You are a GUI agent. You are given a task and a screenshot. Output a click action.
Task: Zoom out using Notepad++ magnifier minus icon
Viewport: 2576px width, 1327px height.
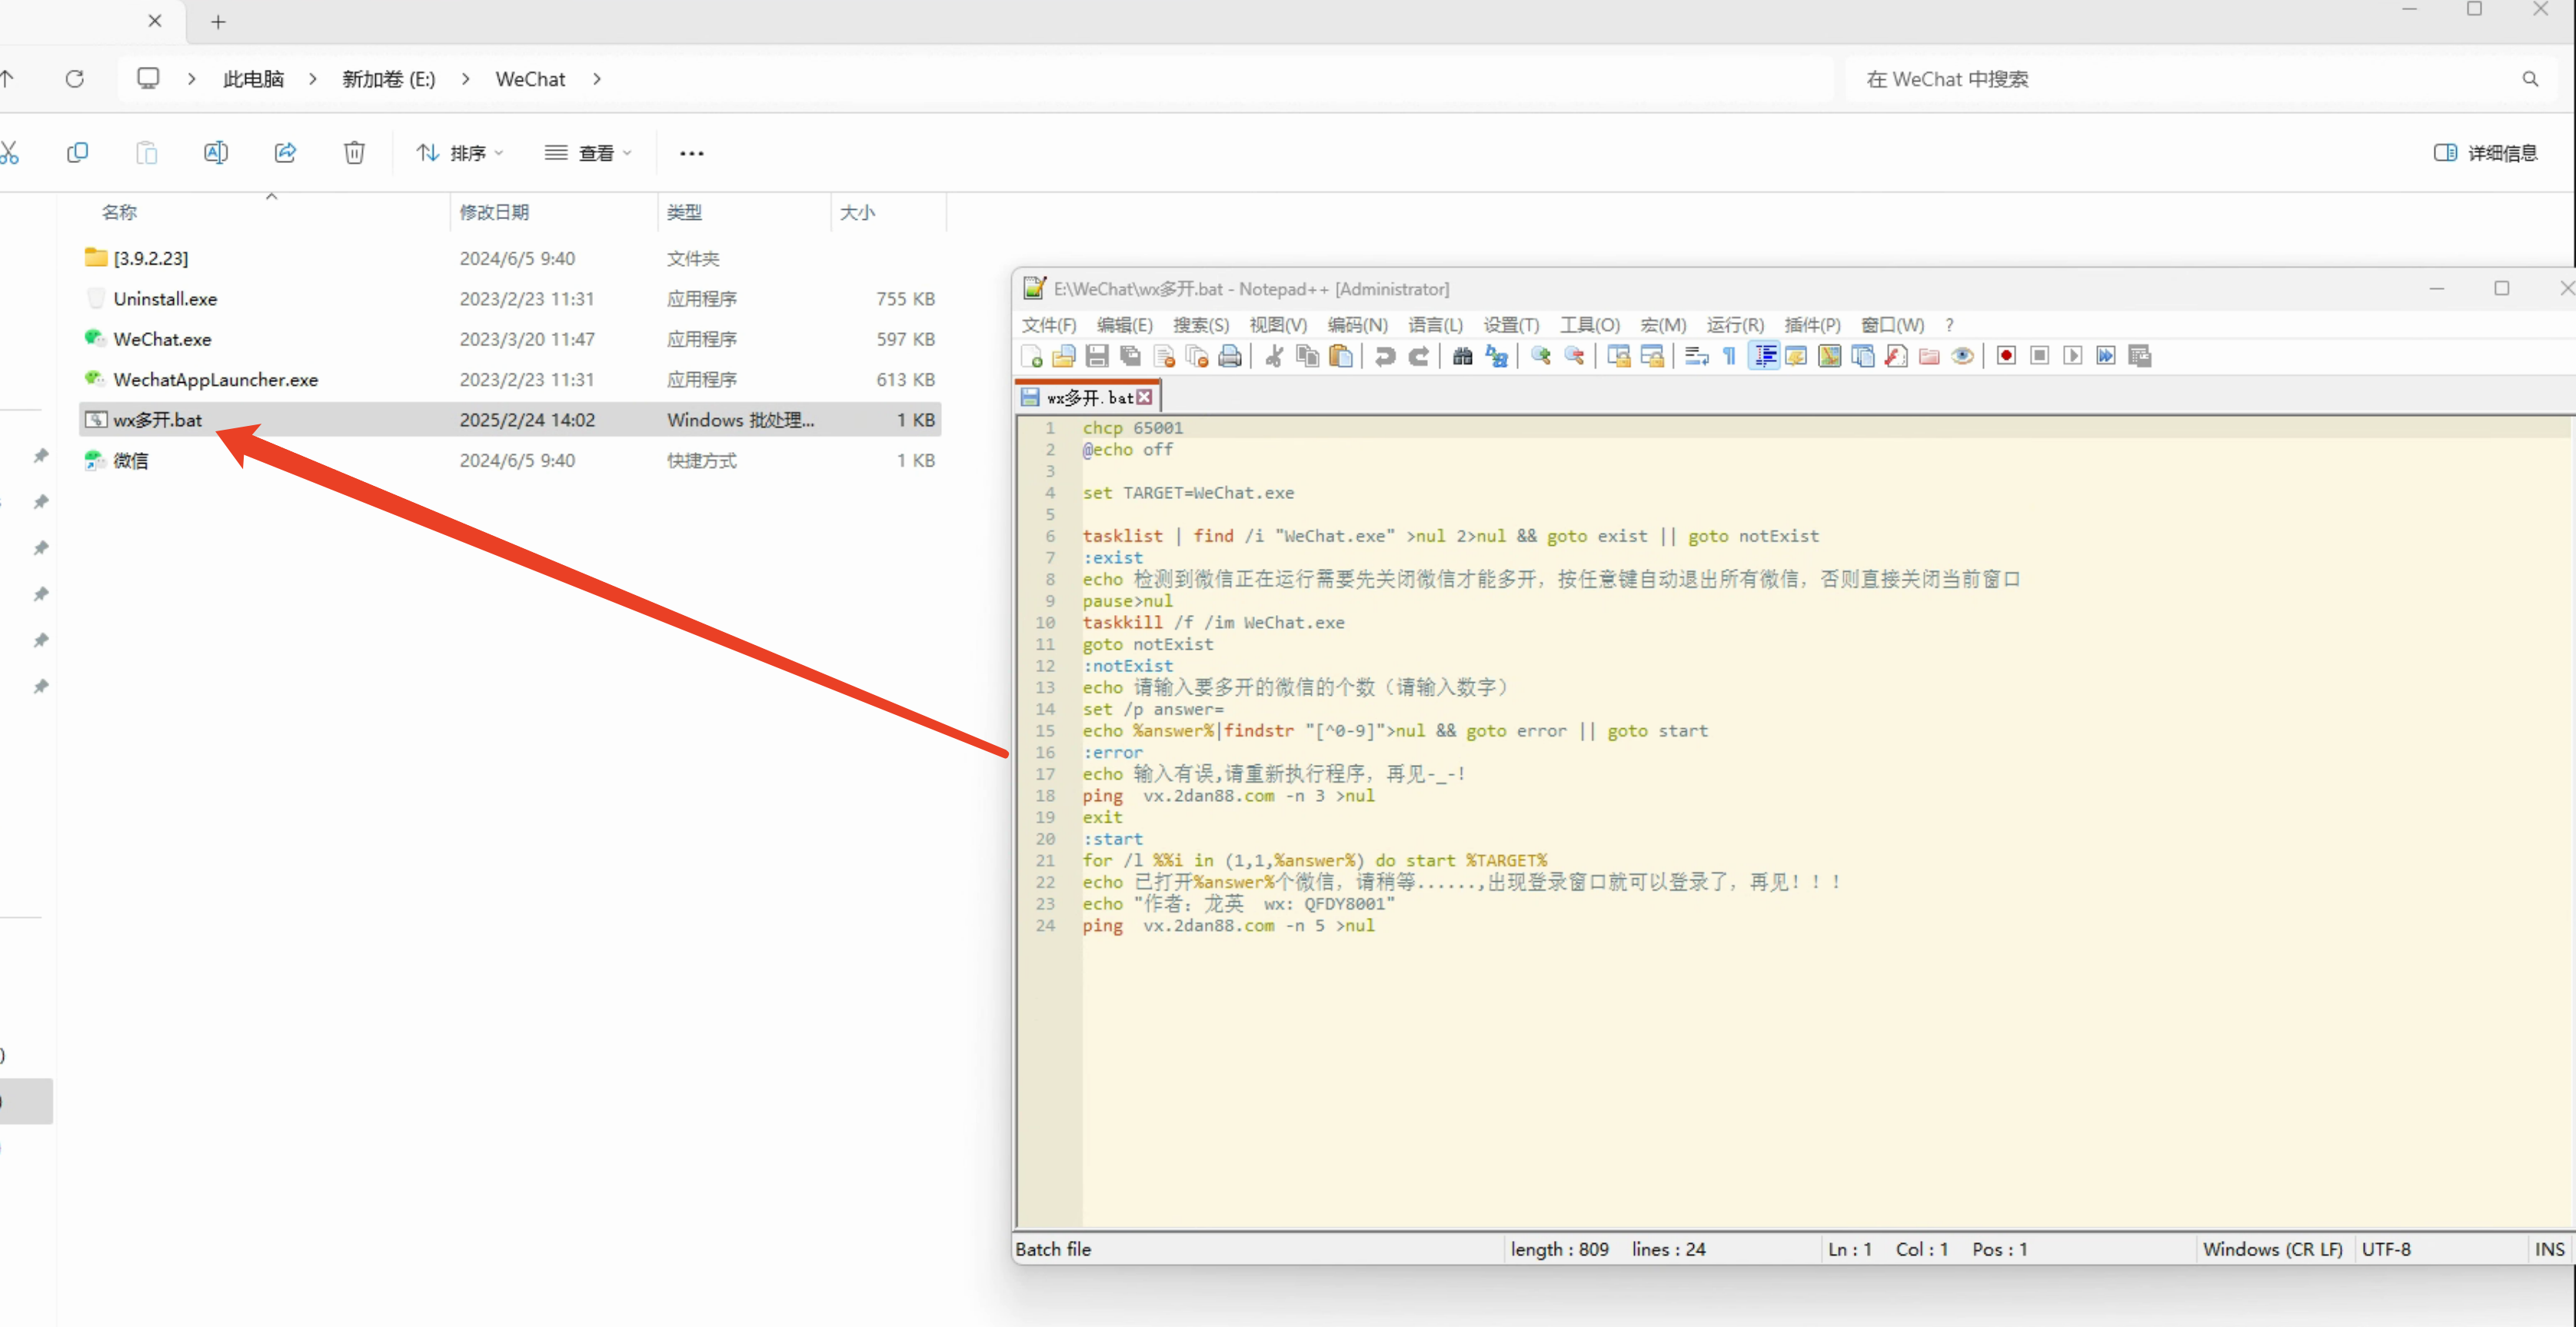coord(1574,356)
